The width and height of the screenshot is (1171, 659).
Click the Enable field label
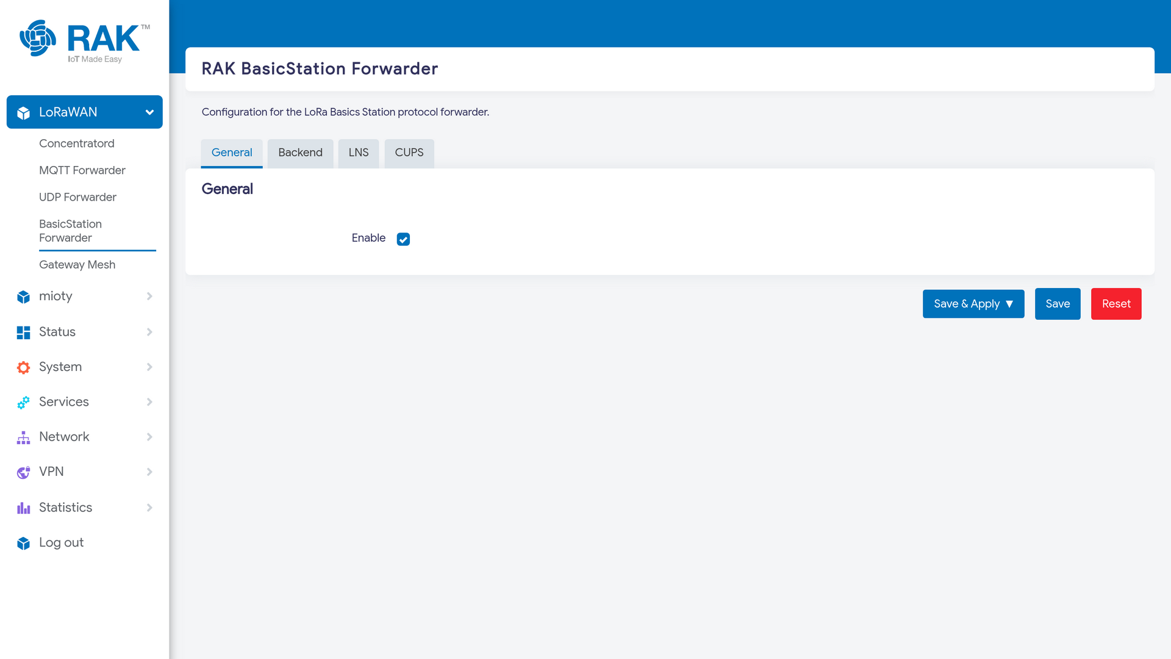[368, 238]
